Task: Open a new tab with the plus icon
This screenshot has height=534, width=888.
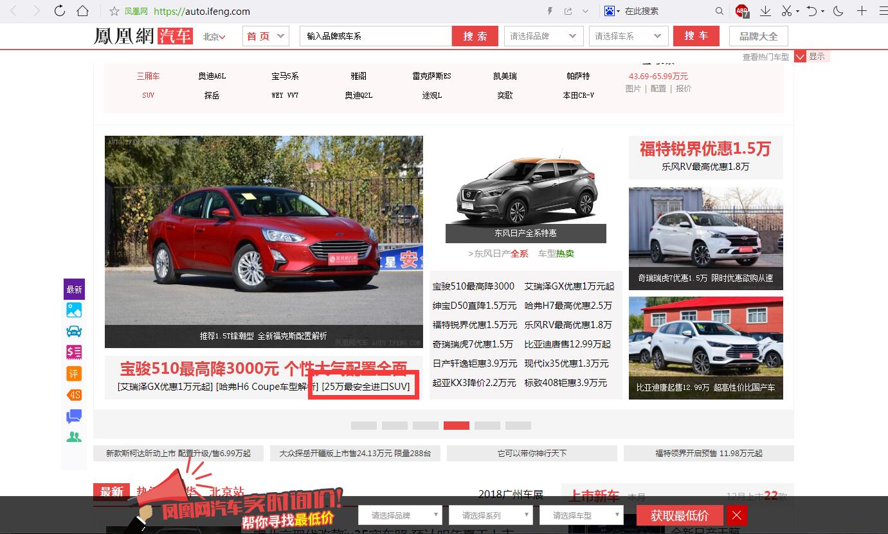Action: (x=862, y=11)
